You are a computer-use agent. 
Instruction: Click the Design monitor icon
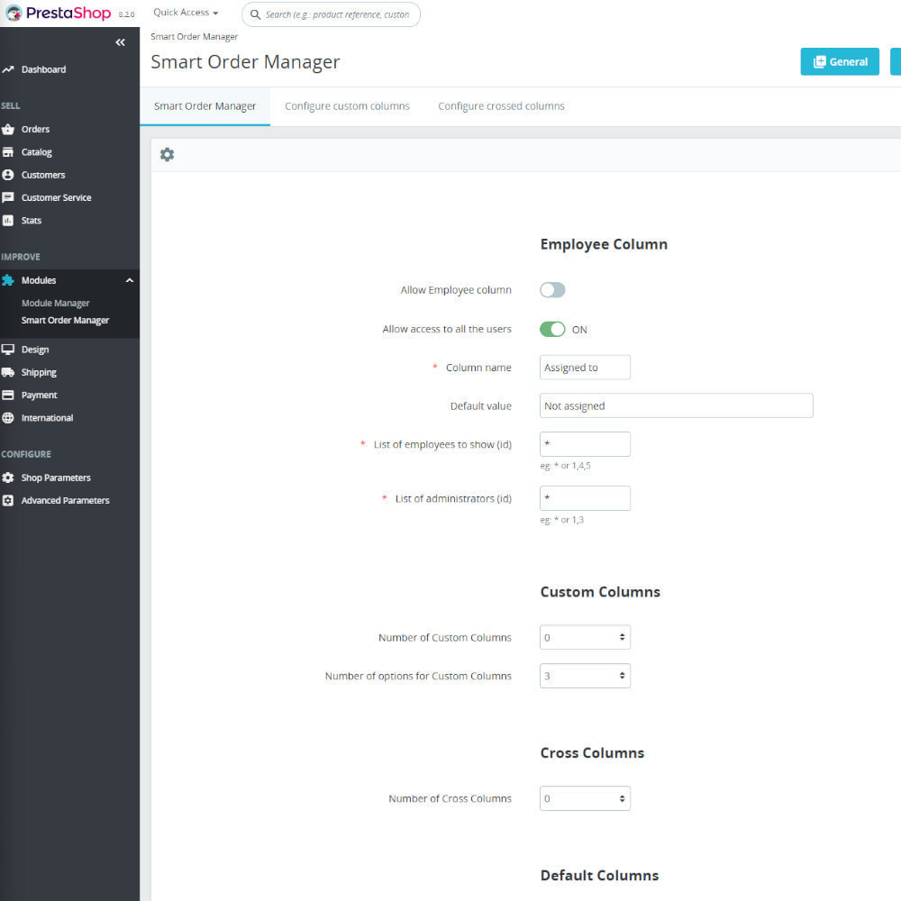click(8, 350)
